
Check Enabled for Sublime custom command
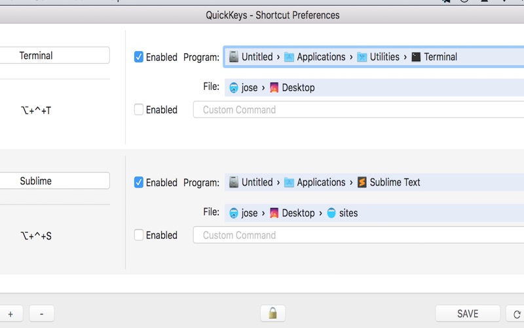(x=139, y=235)
